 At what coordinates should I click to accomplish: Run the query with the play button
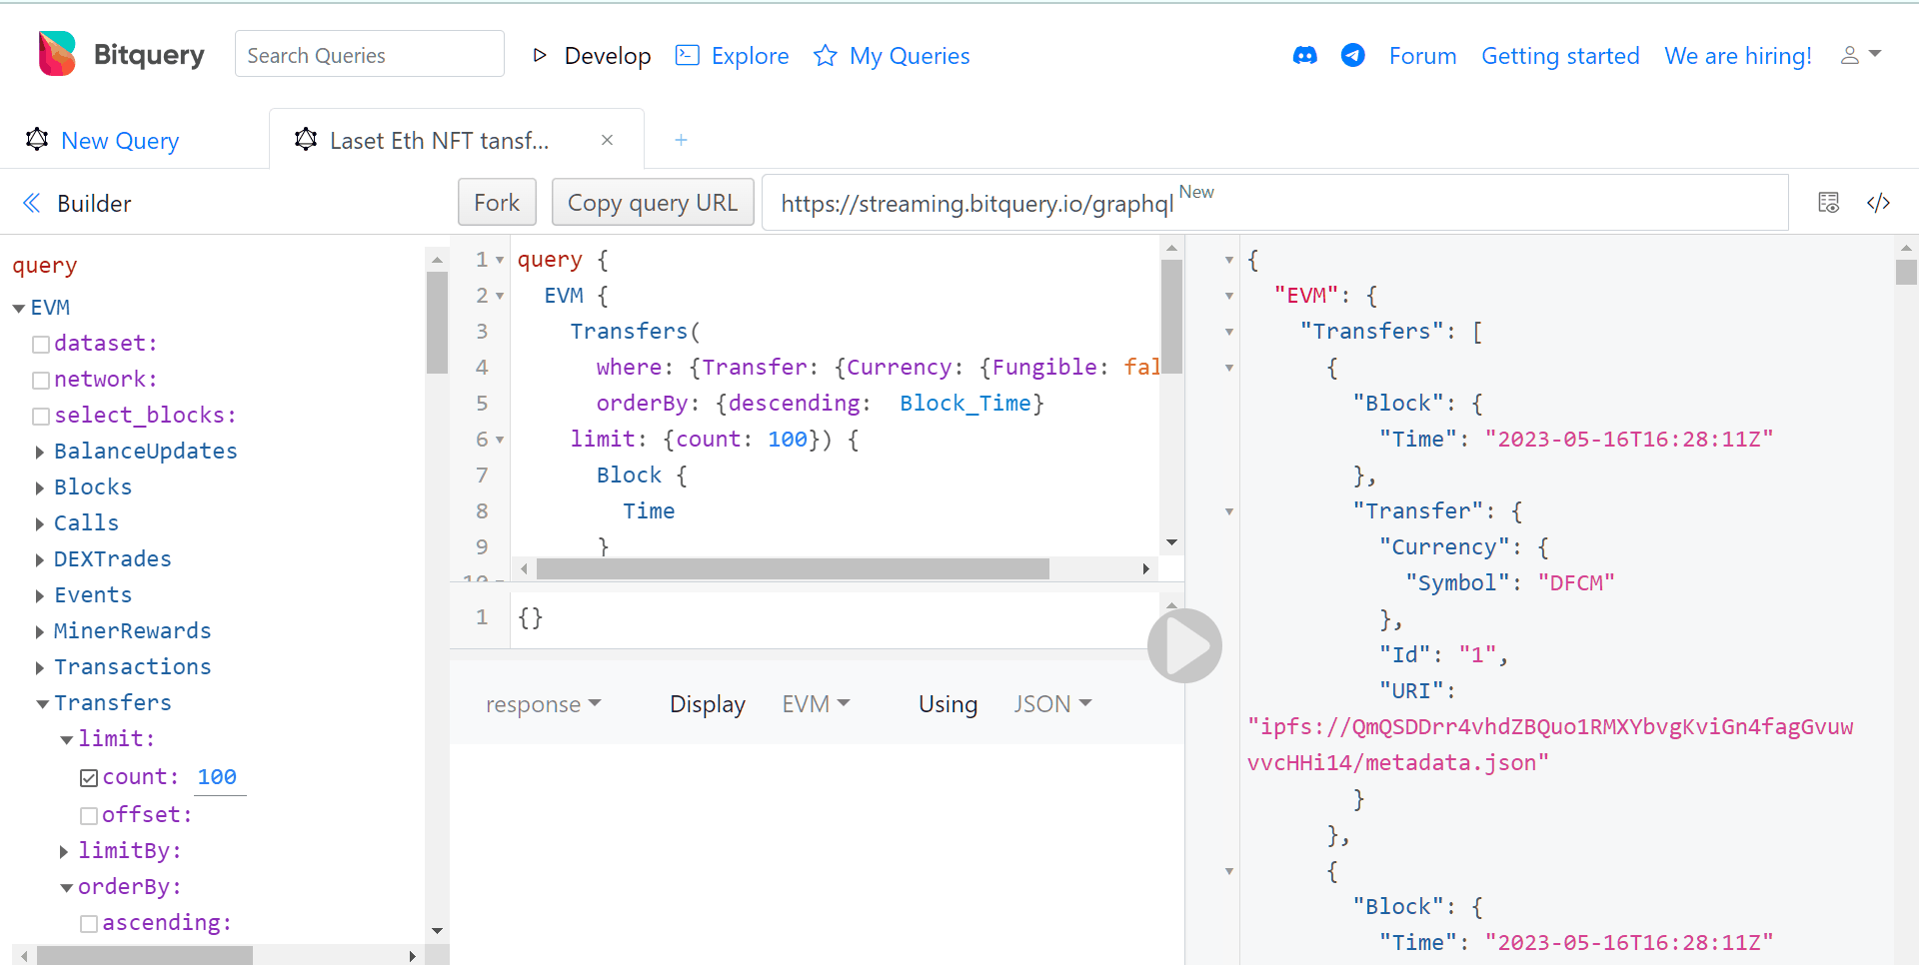1184,645
